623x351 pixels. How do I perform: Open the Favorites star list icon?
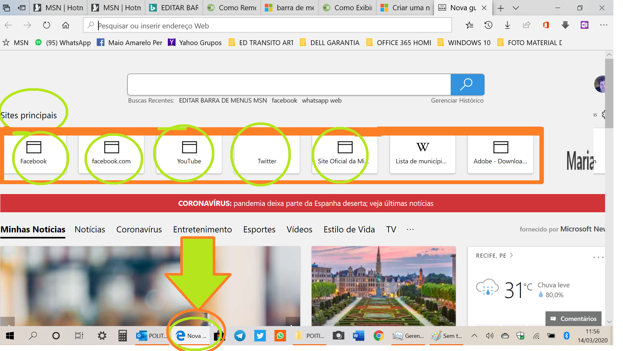point(469,25)
